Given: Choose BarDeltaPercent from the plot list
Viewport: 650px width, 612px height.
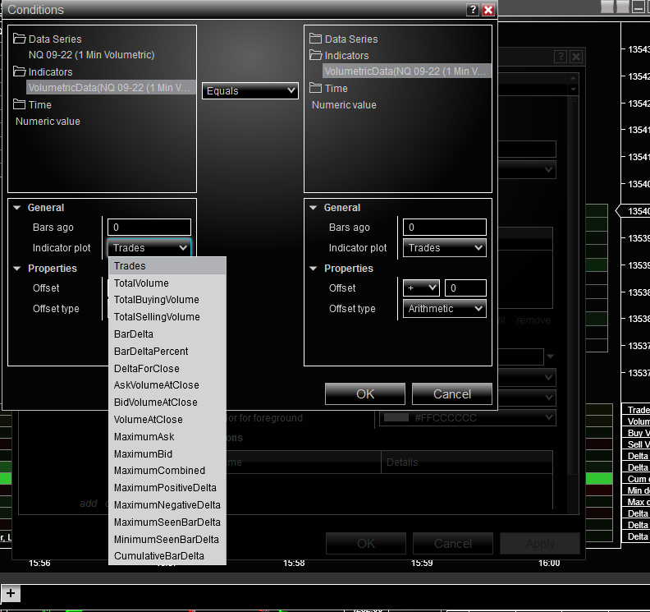Looking at the screenshot, I should pos(167,351).
